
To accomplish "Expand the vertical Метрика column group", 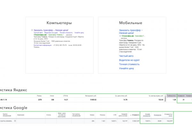I will pyautogui.click(x=165, y=98).
